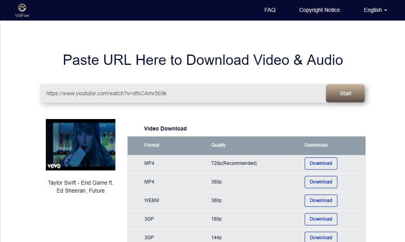Image resolution: width=405 pixels, height=242 pixels.
Task: Open the Taylor Swift video thumbnail
Action: 81,145
